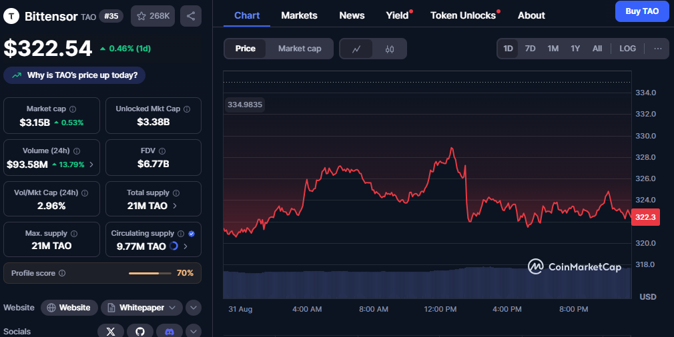The width and height of the screenshot is (674, 337).
Task: Expand more website links chevron
Action: tap(194, 308)
